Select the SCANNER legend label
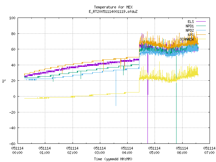The image size is (216, 162). point(187,39)
